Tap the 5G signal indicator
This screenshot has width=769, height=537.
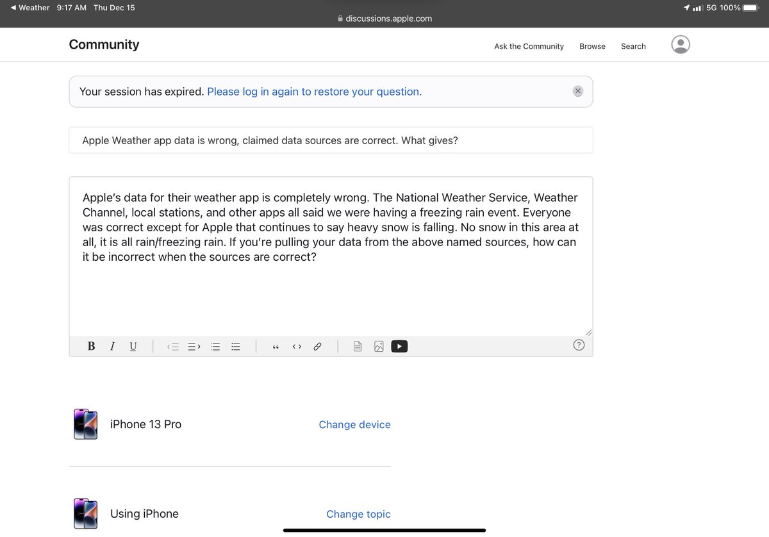point(704,8)
